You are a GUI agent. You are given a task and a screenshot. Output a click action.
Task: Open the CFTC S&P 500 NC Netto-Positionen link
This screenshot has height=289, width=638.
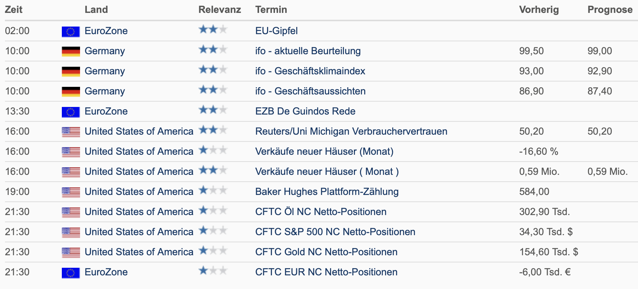pyautogui.click(x=335, y=232)
